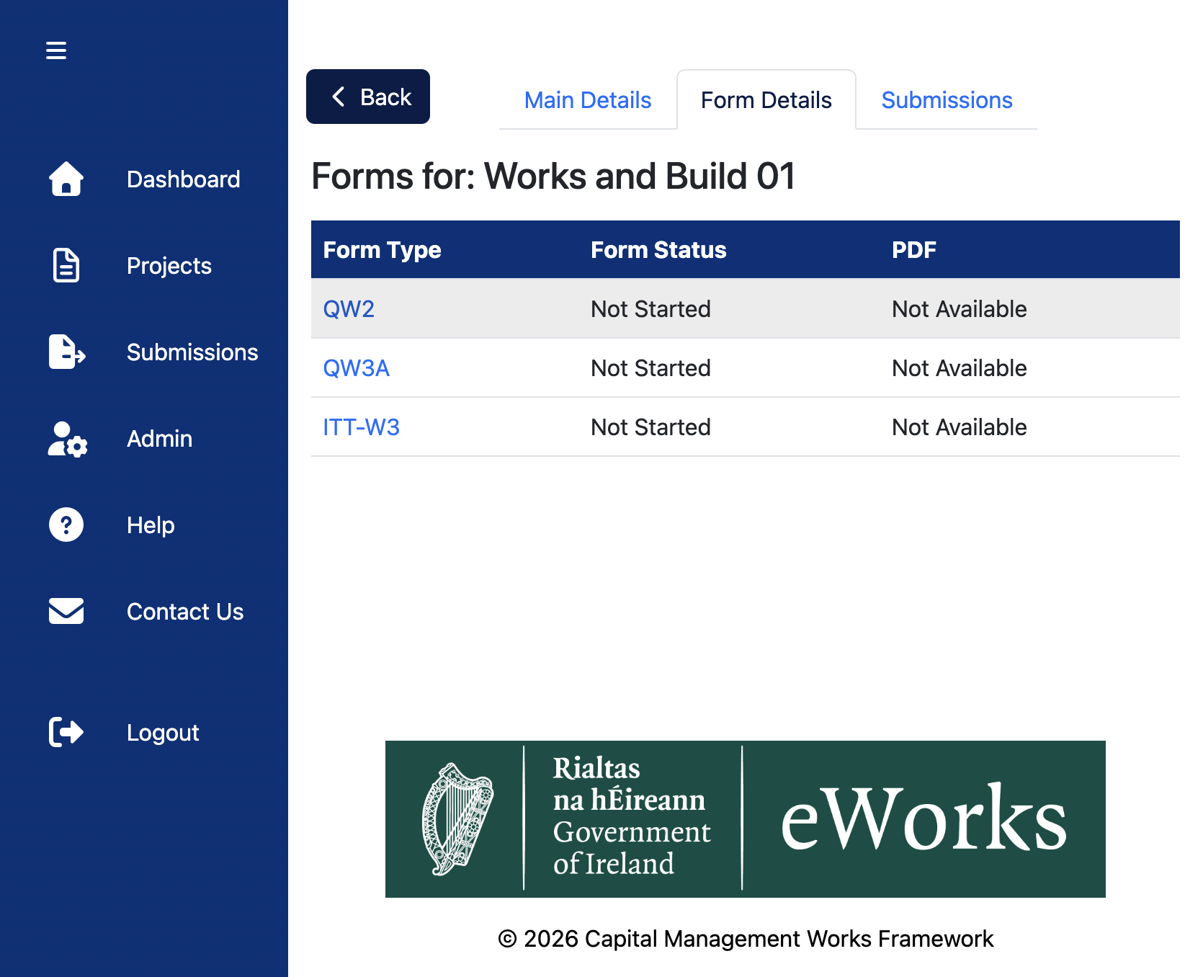Click the Logout arrow icon
Viewport: 1203px width, 977px height.
(x=66, y=732)
